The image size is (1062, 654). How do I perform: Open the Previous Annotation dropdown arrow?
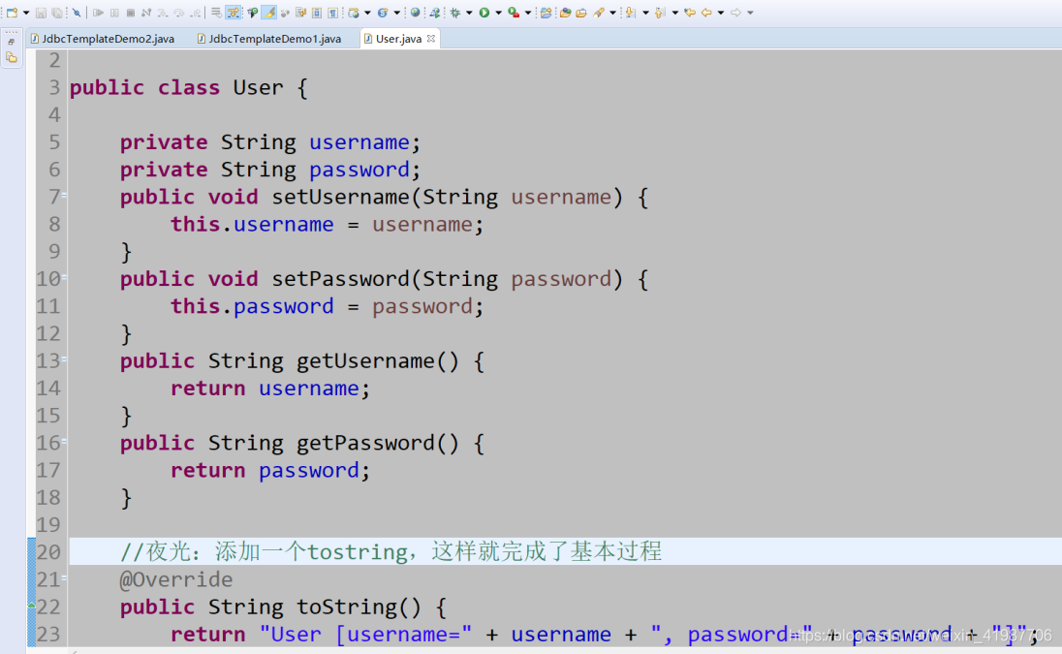(x=675, y=13)
